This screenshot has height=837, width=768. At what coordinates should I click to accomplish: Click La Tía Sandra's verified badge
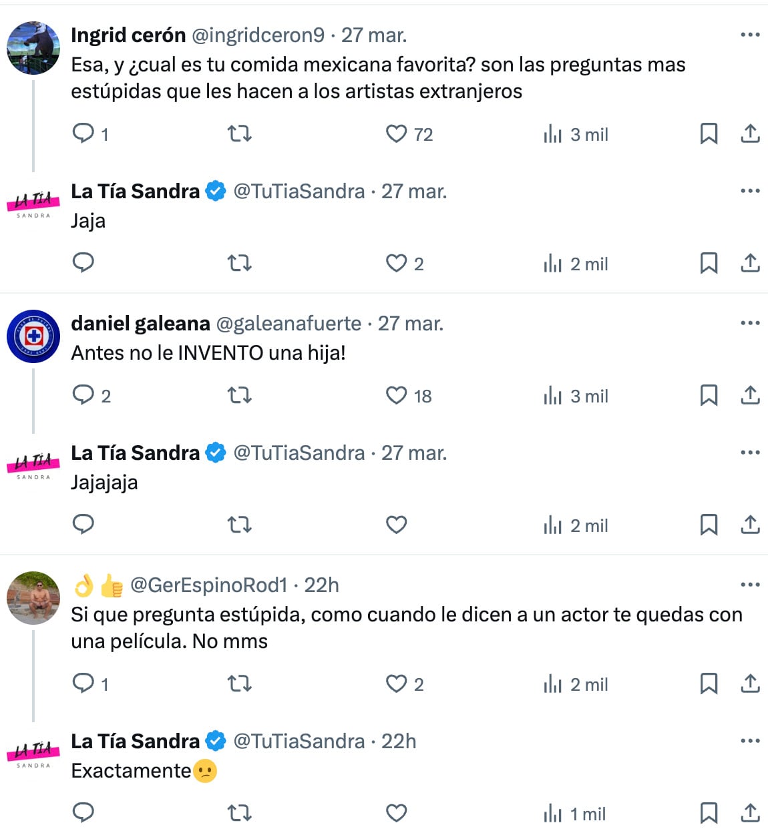[215, 191]
